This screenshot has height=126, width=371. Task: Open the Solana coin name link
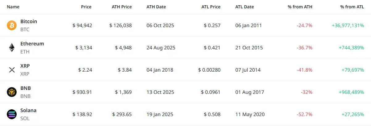coord(28,111)
